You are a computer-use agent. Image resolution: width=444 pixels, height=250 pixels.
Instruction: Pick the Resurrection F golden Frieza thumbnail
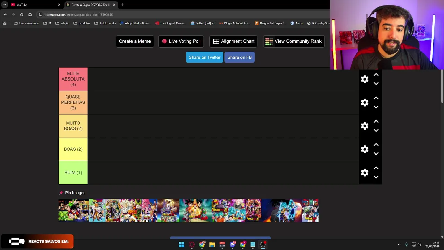195,210
